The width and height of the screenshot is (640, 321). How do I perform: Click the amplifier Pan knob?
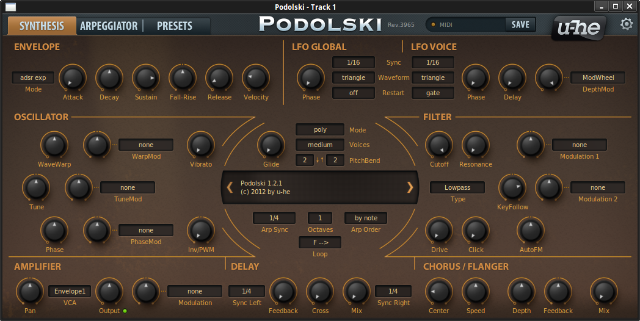pyautogui.click(x=30, y=291)
